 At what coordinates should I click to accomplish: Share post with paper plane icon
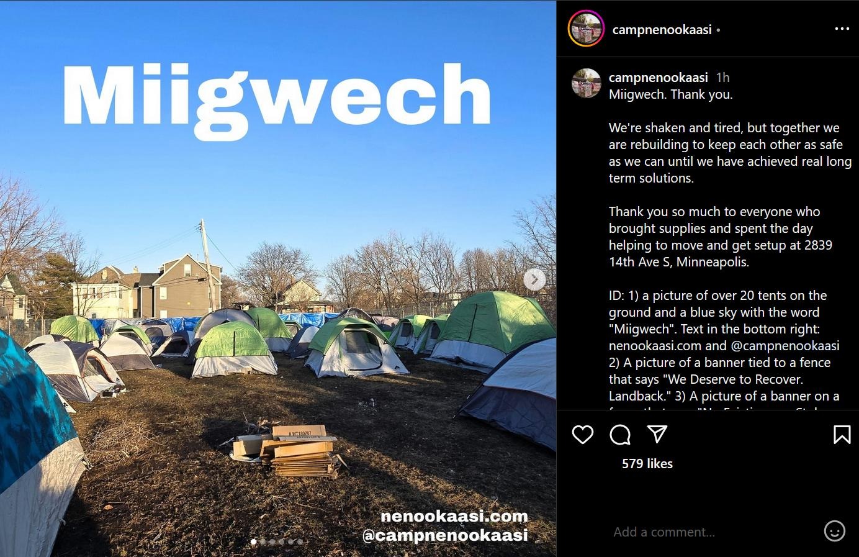tap(657, 434)
